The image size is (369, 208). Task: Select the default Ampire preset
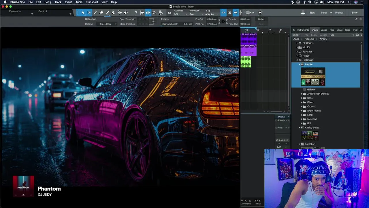click(x=311, y=90)
